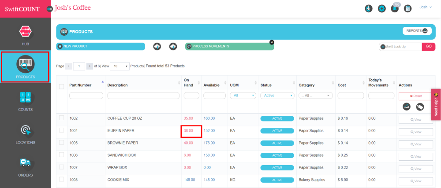View the WRAP BOX product
This screenshot has width=441, height=188.
[416, 169]
